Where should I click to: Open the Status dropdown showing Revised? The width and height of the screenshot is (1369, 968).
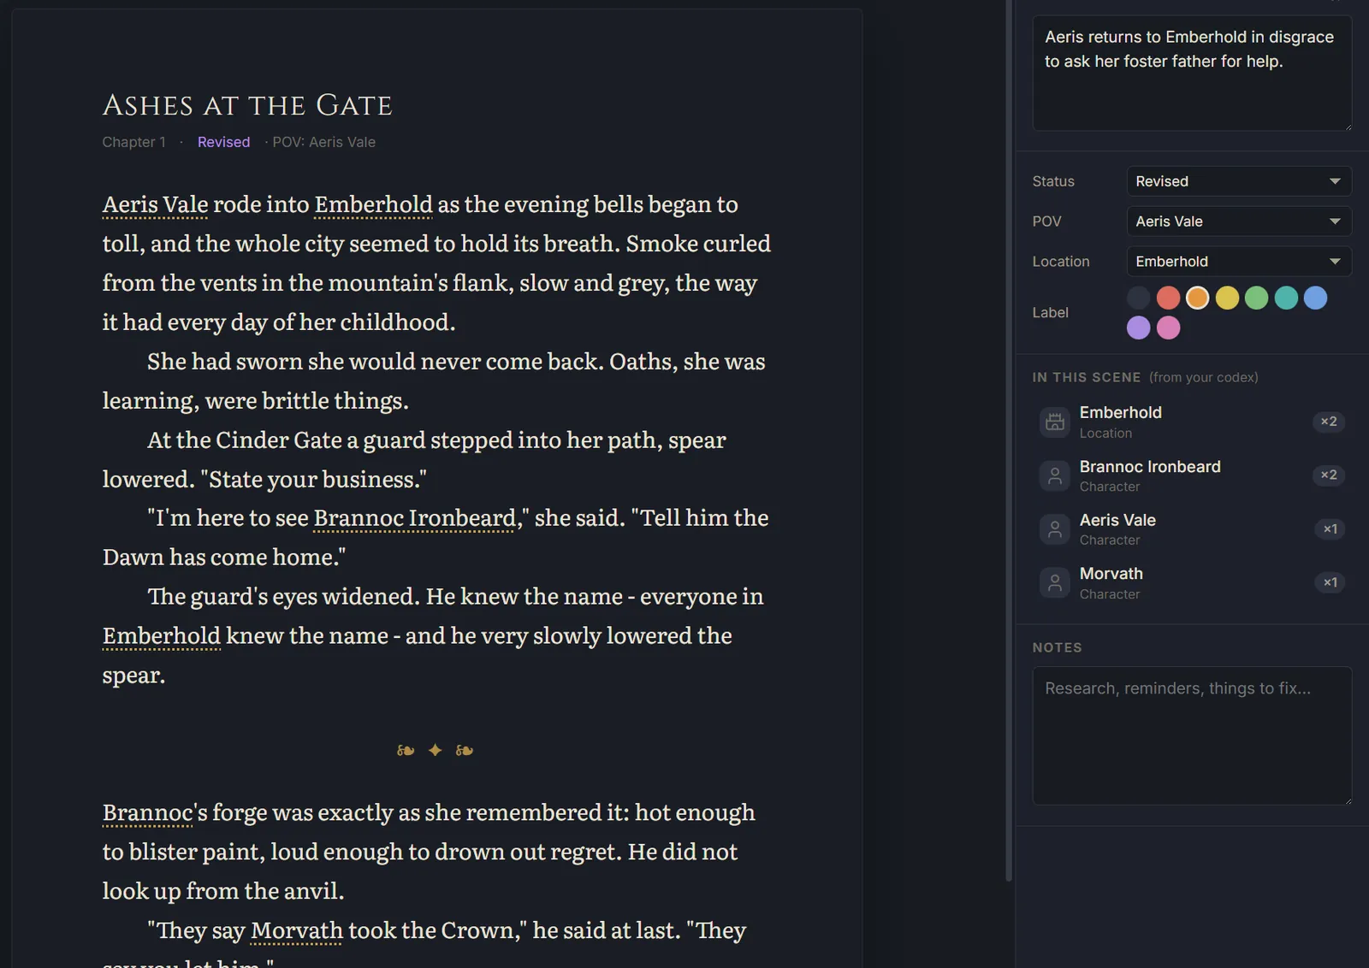1239,181
